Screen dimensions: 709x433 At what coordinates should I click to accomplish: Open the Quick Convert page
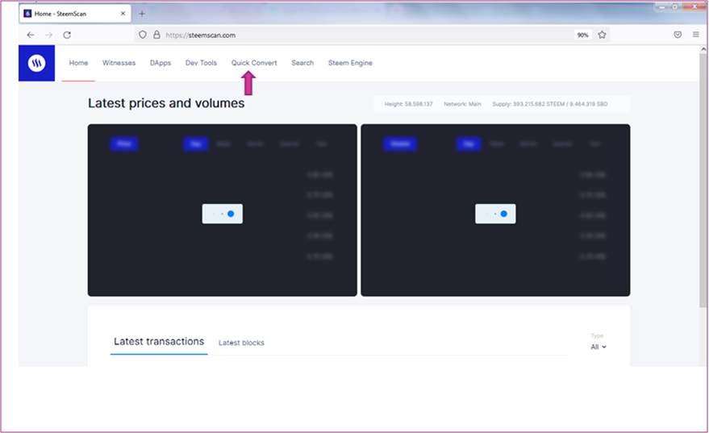pyautogui.click(x=254, y=63)
